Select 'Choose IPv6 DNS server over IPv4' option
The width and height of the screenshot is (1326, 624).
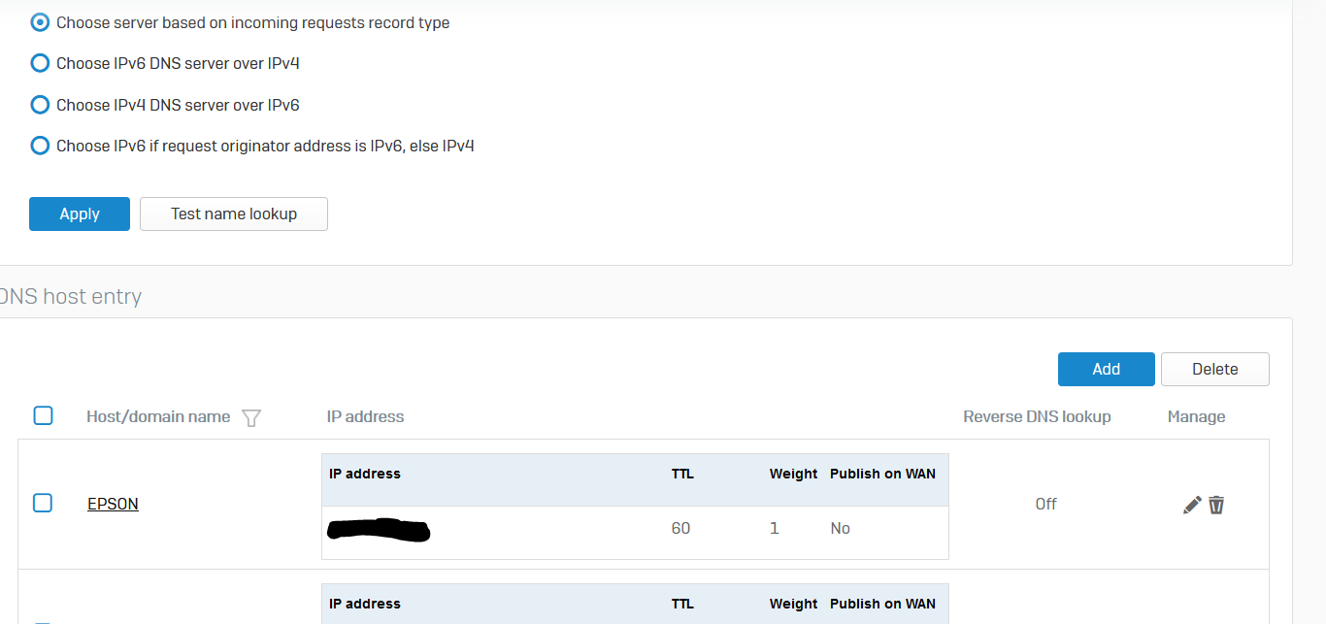tap(40, 63)
